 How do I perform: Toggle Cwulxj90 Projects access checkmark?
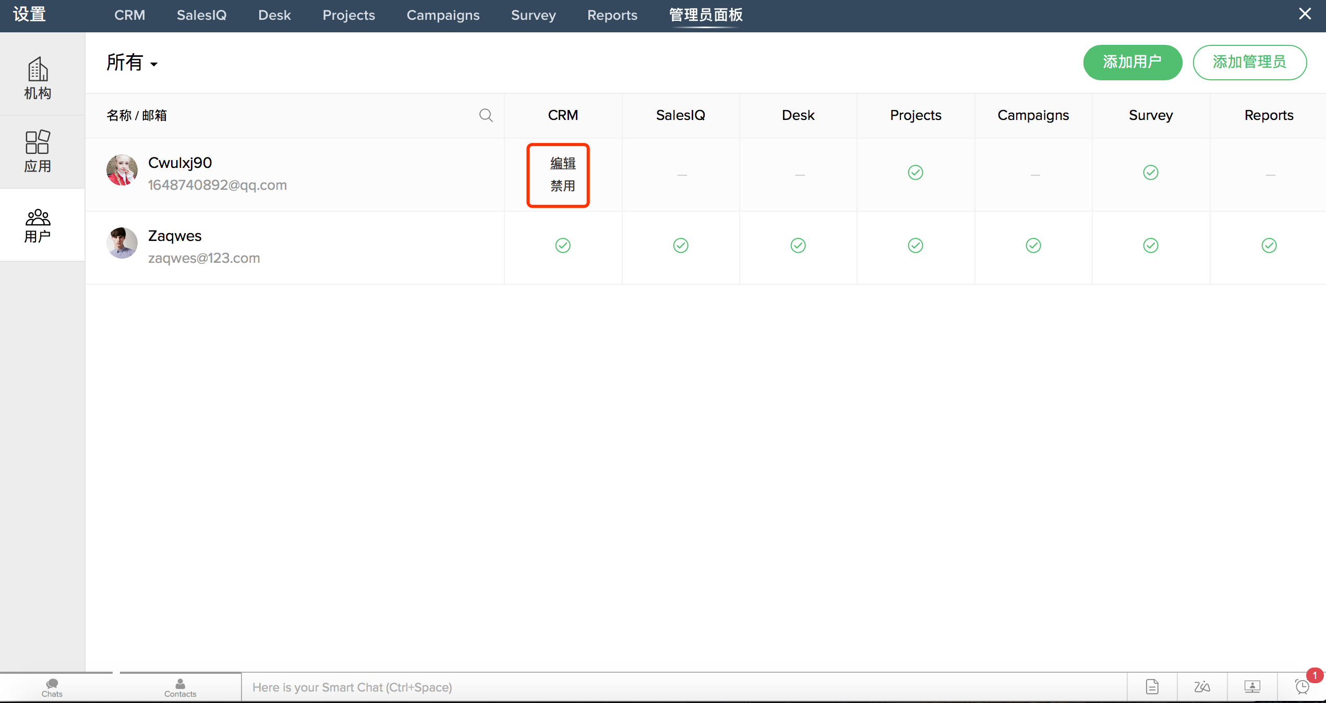coord(915,172)
